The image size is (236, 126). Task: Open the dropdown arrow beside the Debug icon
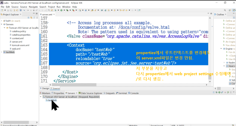coord(58,10)
